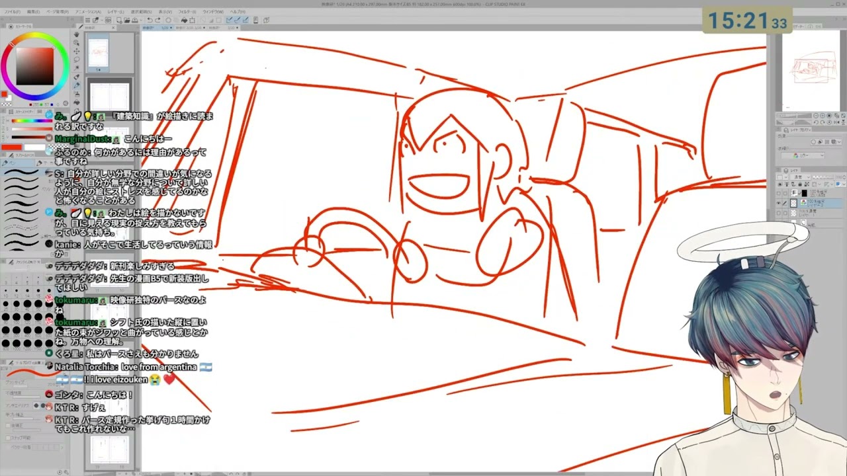Image resolution: width=847 pixels, height=476 pixels.
Task: Select the red main color swatch
Action: pos(4,94)
